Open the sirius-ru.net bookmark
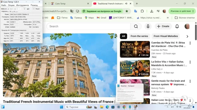The image size is (197, 110). (149, 18)
